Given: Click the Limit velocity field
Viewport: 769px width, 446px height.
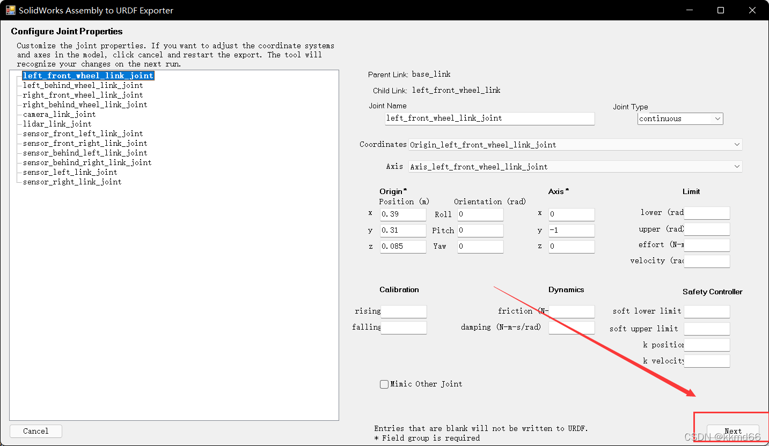Looking at the screenshot, I should point(707,261).
